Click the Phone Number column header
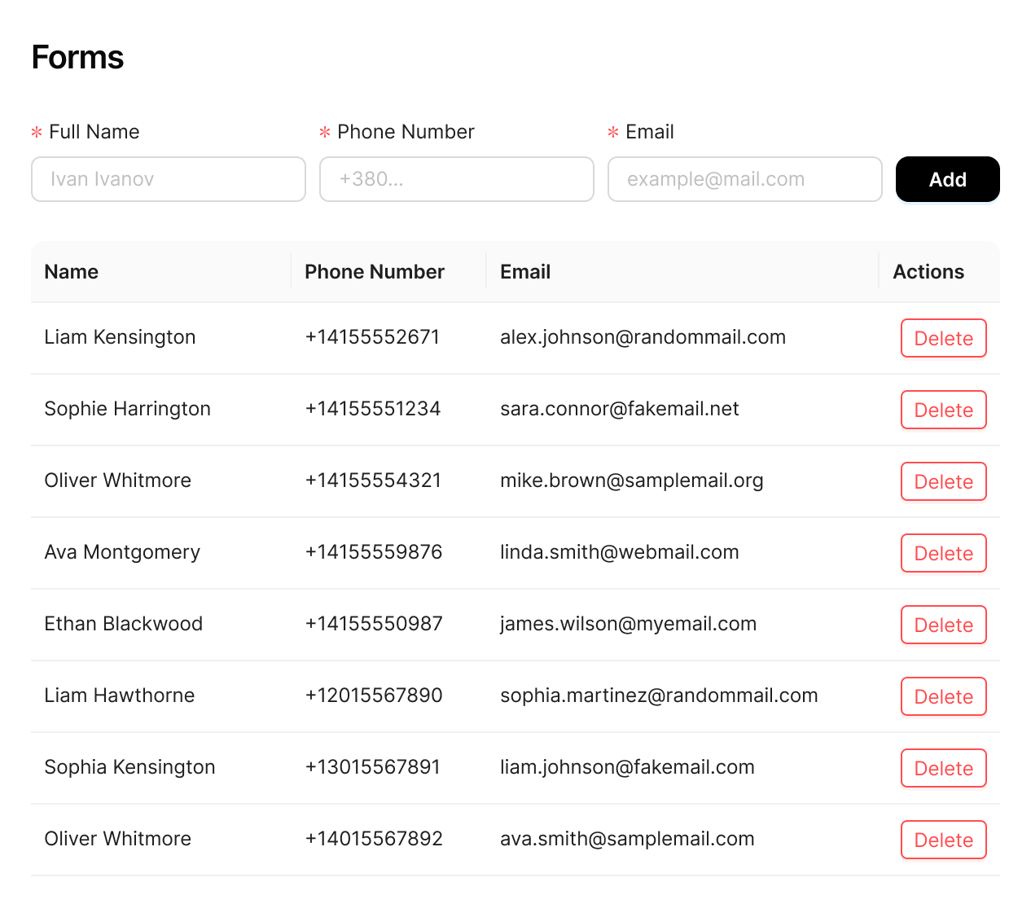Screen dimensions: 1031x904 (x=374, y=272)
